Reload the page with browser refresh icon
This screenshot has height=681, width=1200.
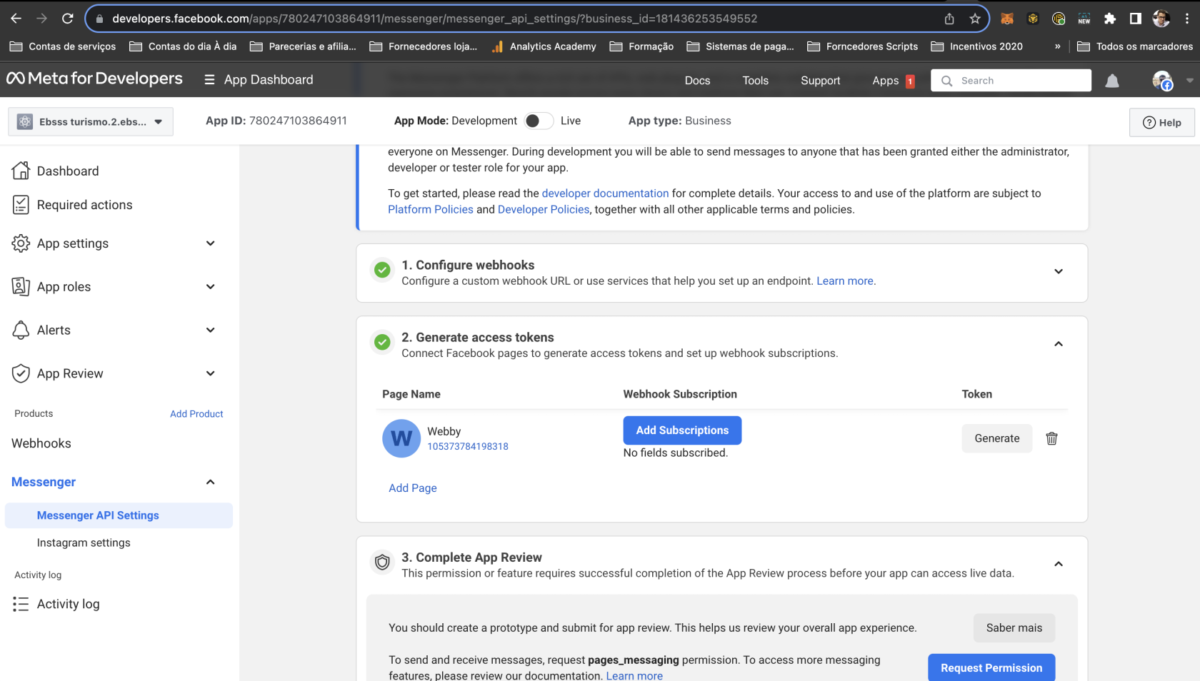coord(67,19)
